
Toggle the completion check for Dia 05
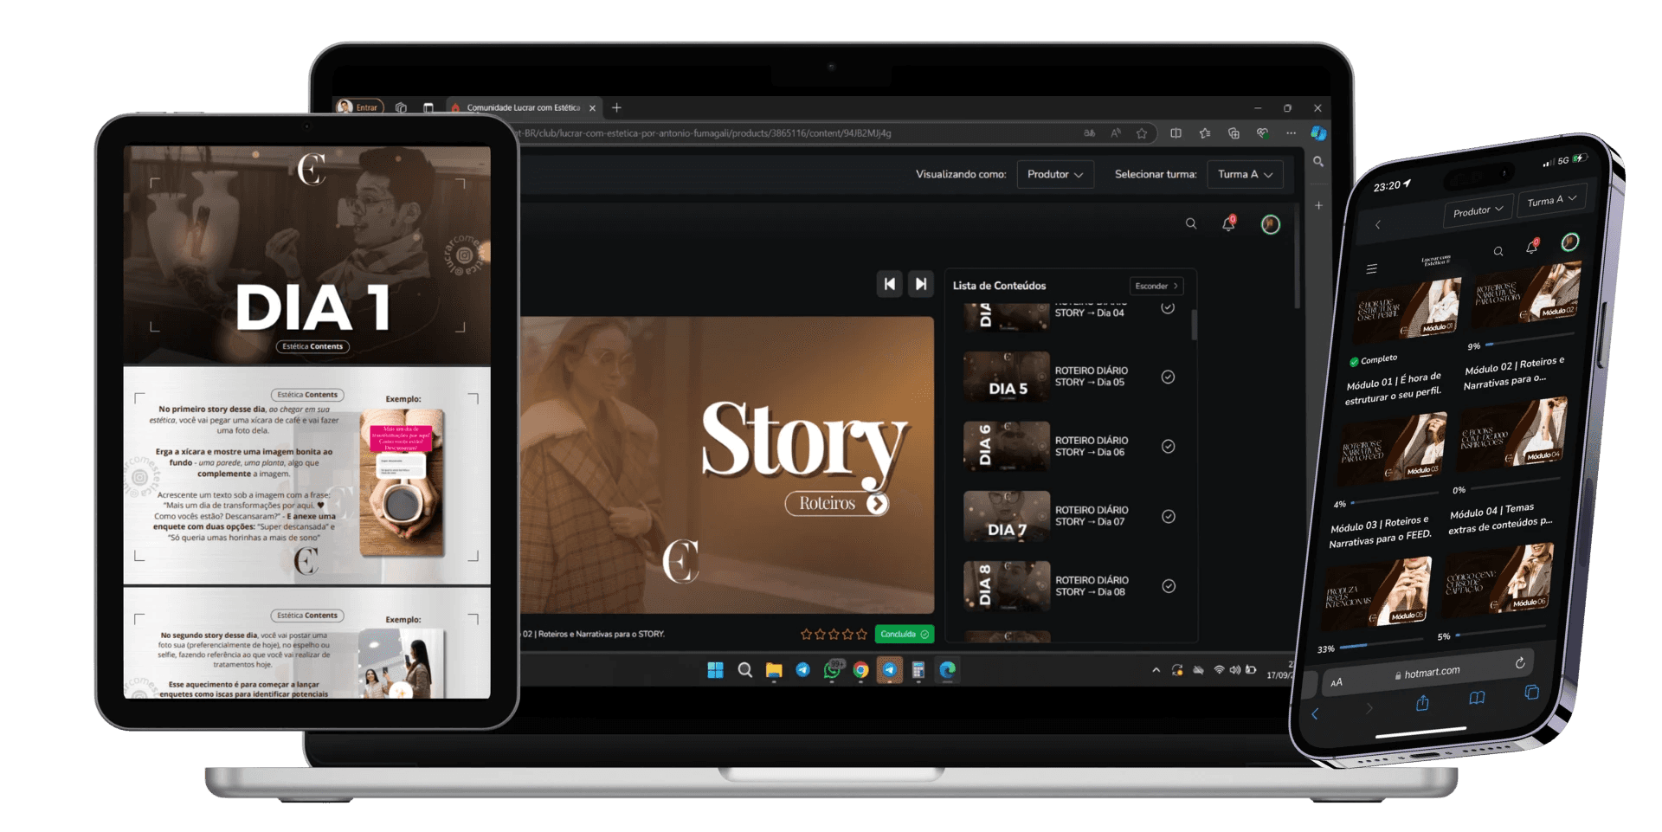pos(1168,377)
